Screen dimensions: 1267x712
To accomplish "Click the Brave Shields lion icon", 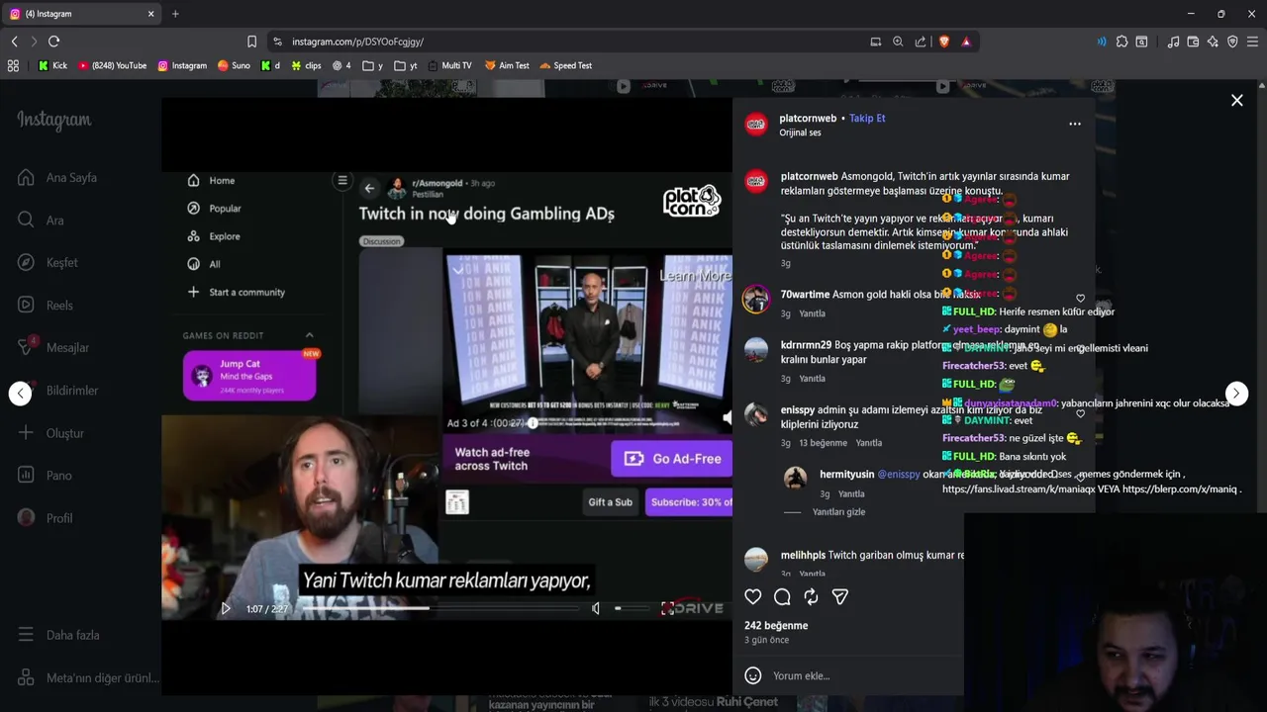I will pyautogui.click(x=943, y=42).
